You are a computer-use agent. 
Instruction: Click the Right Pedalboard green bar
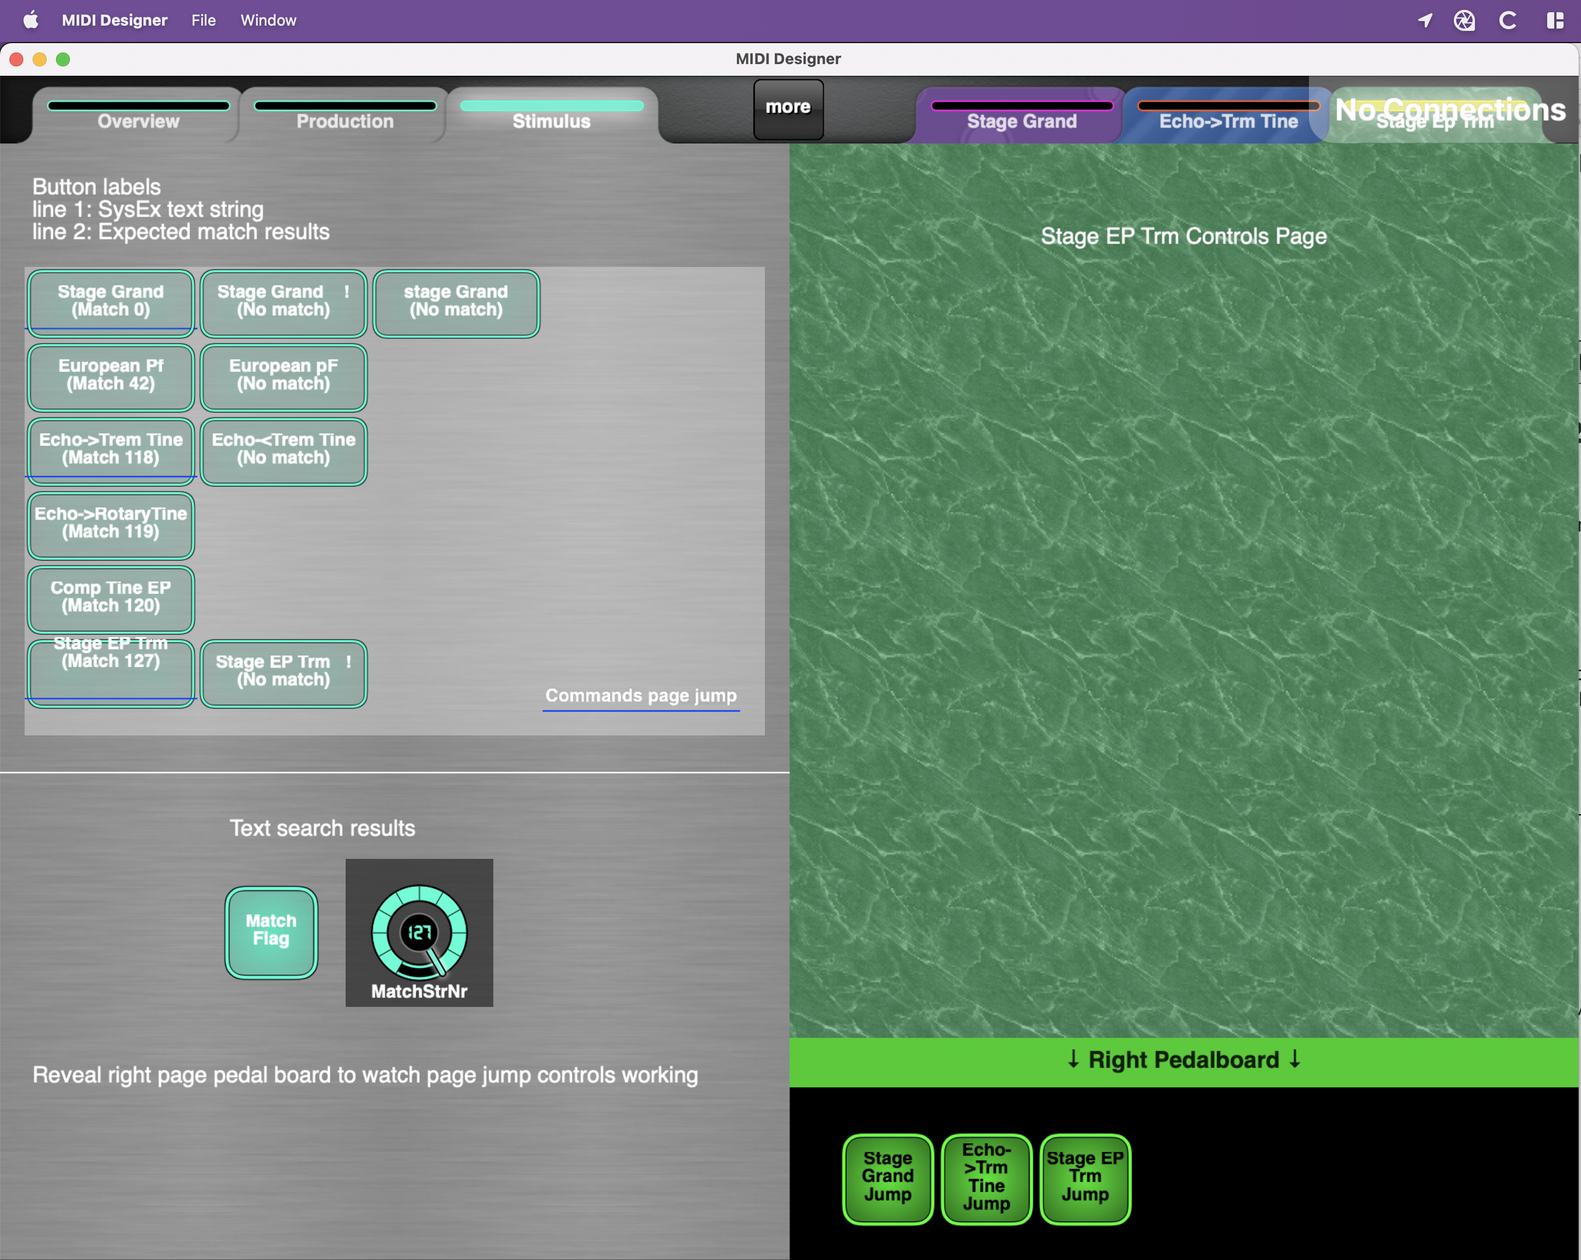pos(1184,1061)
